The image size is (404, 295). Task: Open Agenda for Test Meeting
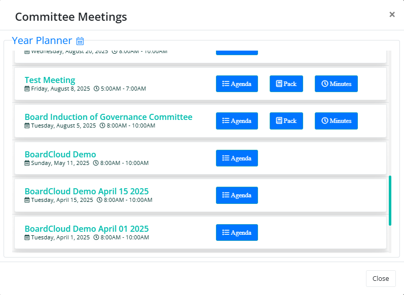[x=237, y=83]
